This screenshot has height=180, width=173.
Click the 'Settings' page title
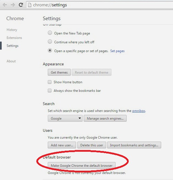coord(52,19)
